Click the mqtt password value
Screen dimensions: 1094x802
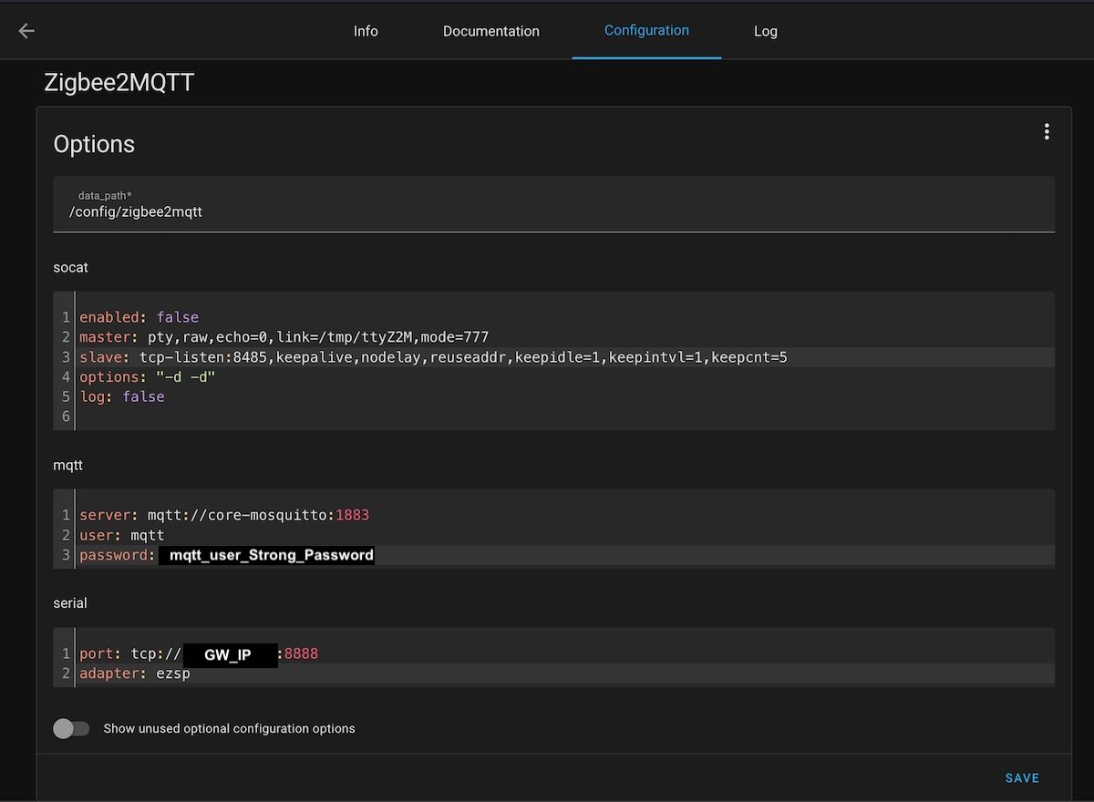point(271,555)
